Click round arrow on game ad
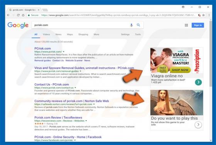The height and width of the screenshot is (145, 216). (198, 125)
